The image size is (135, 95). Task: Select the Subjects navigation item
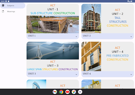tap(13, 6)
